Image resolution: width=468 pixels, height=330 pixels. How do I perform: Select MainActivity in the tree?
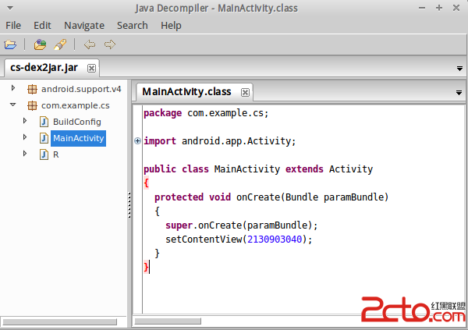point(79,138)
